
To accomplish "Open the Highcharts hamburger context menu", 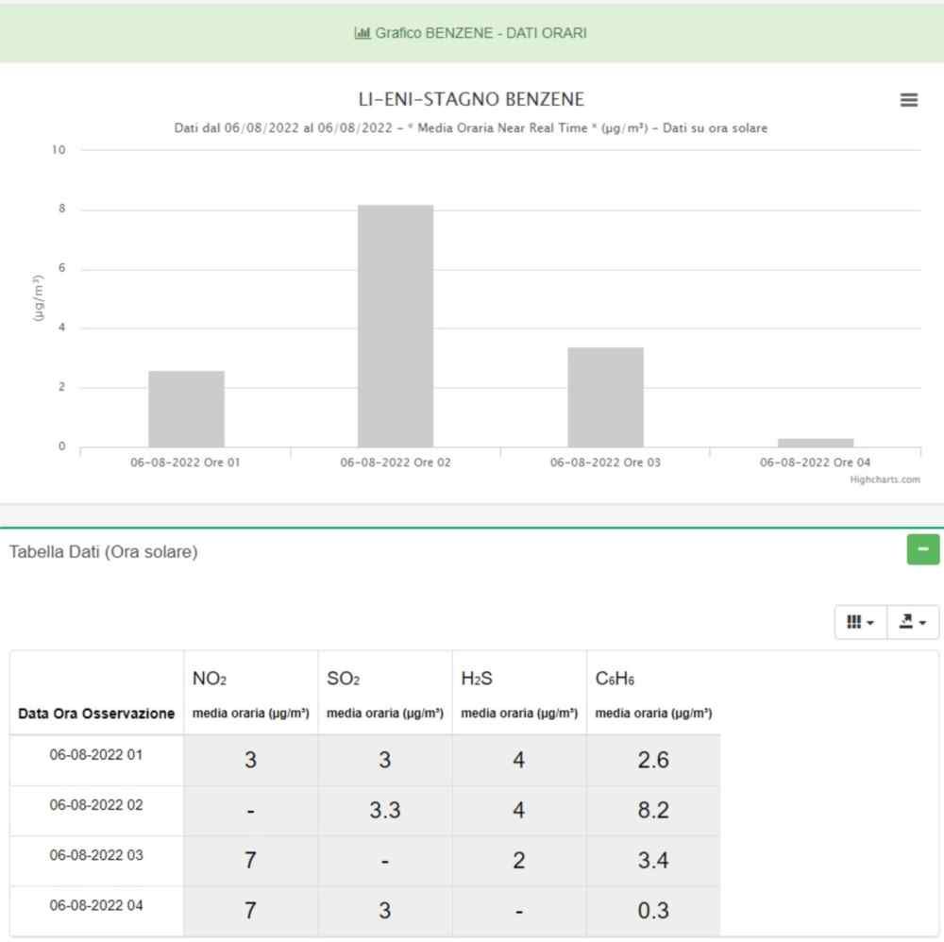I will point(909,100).
